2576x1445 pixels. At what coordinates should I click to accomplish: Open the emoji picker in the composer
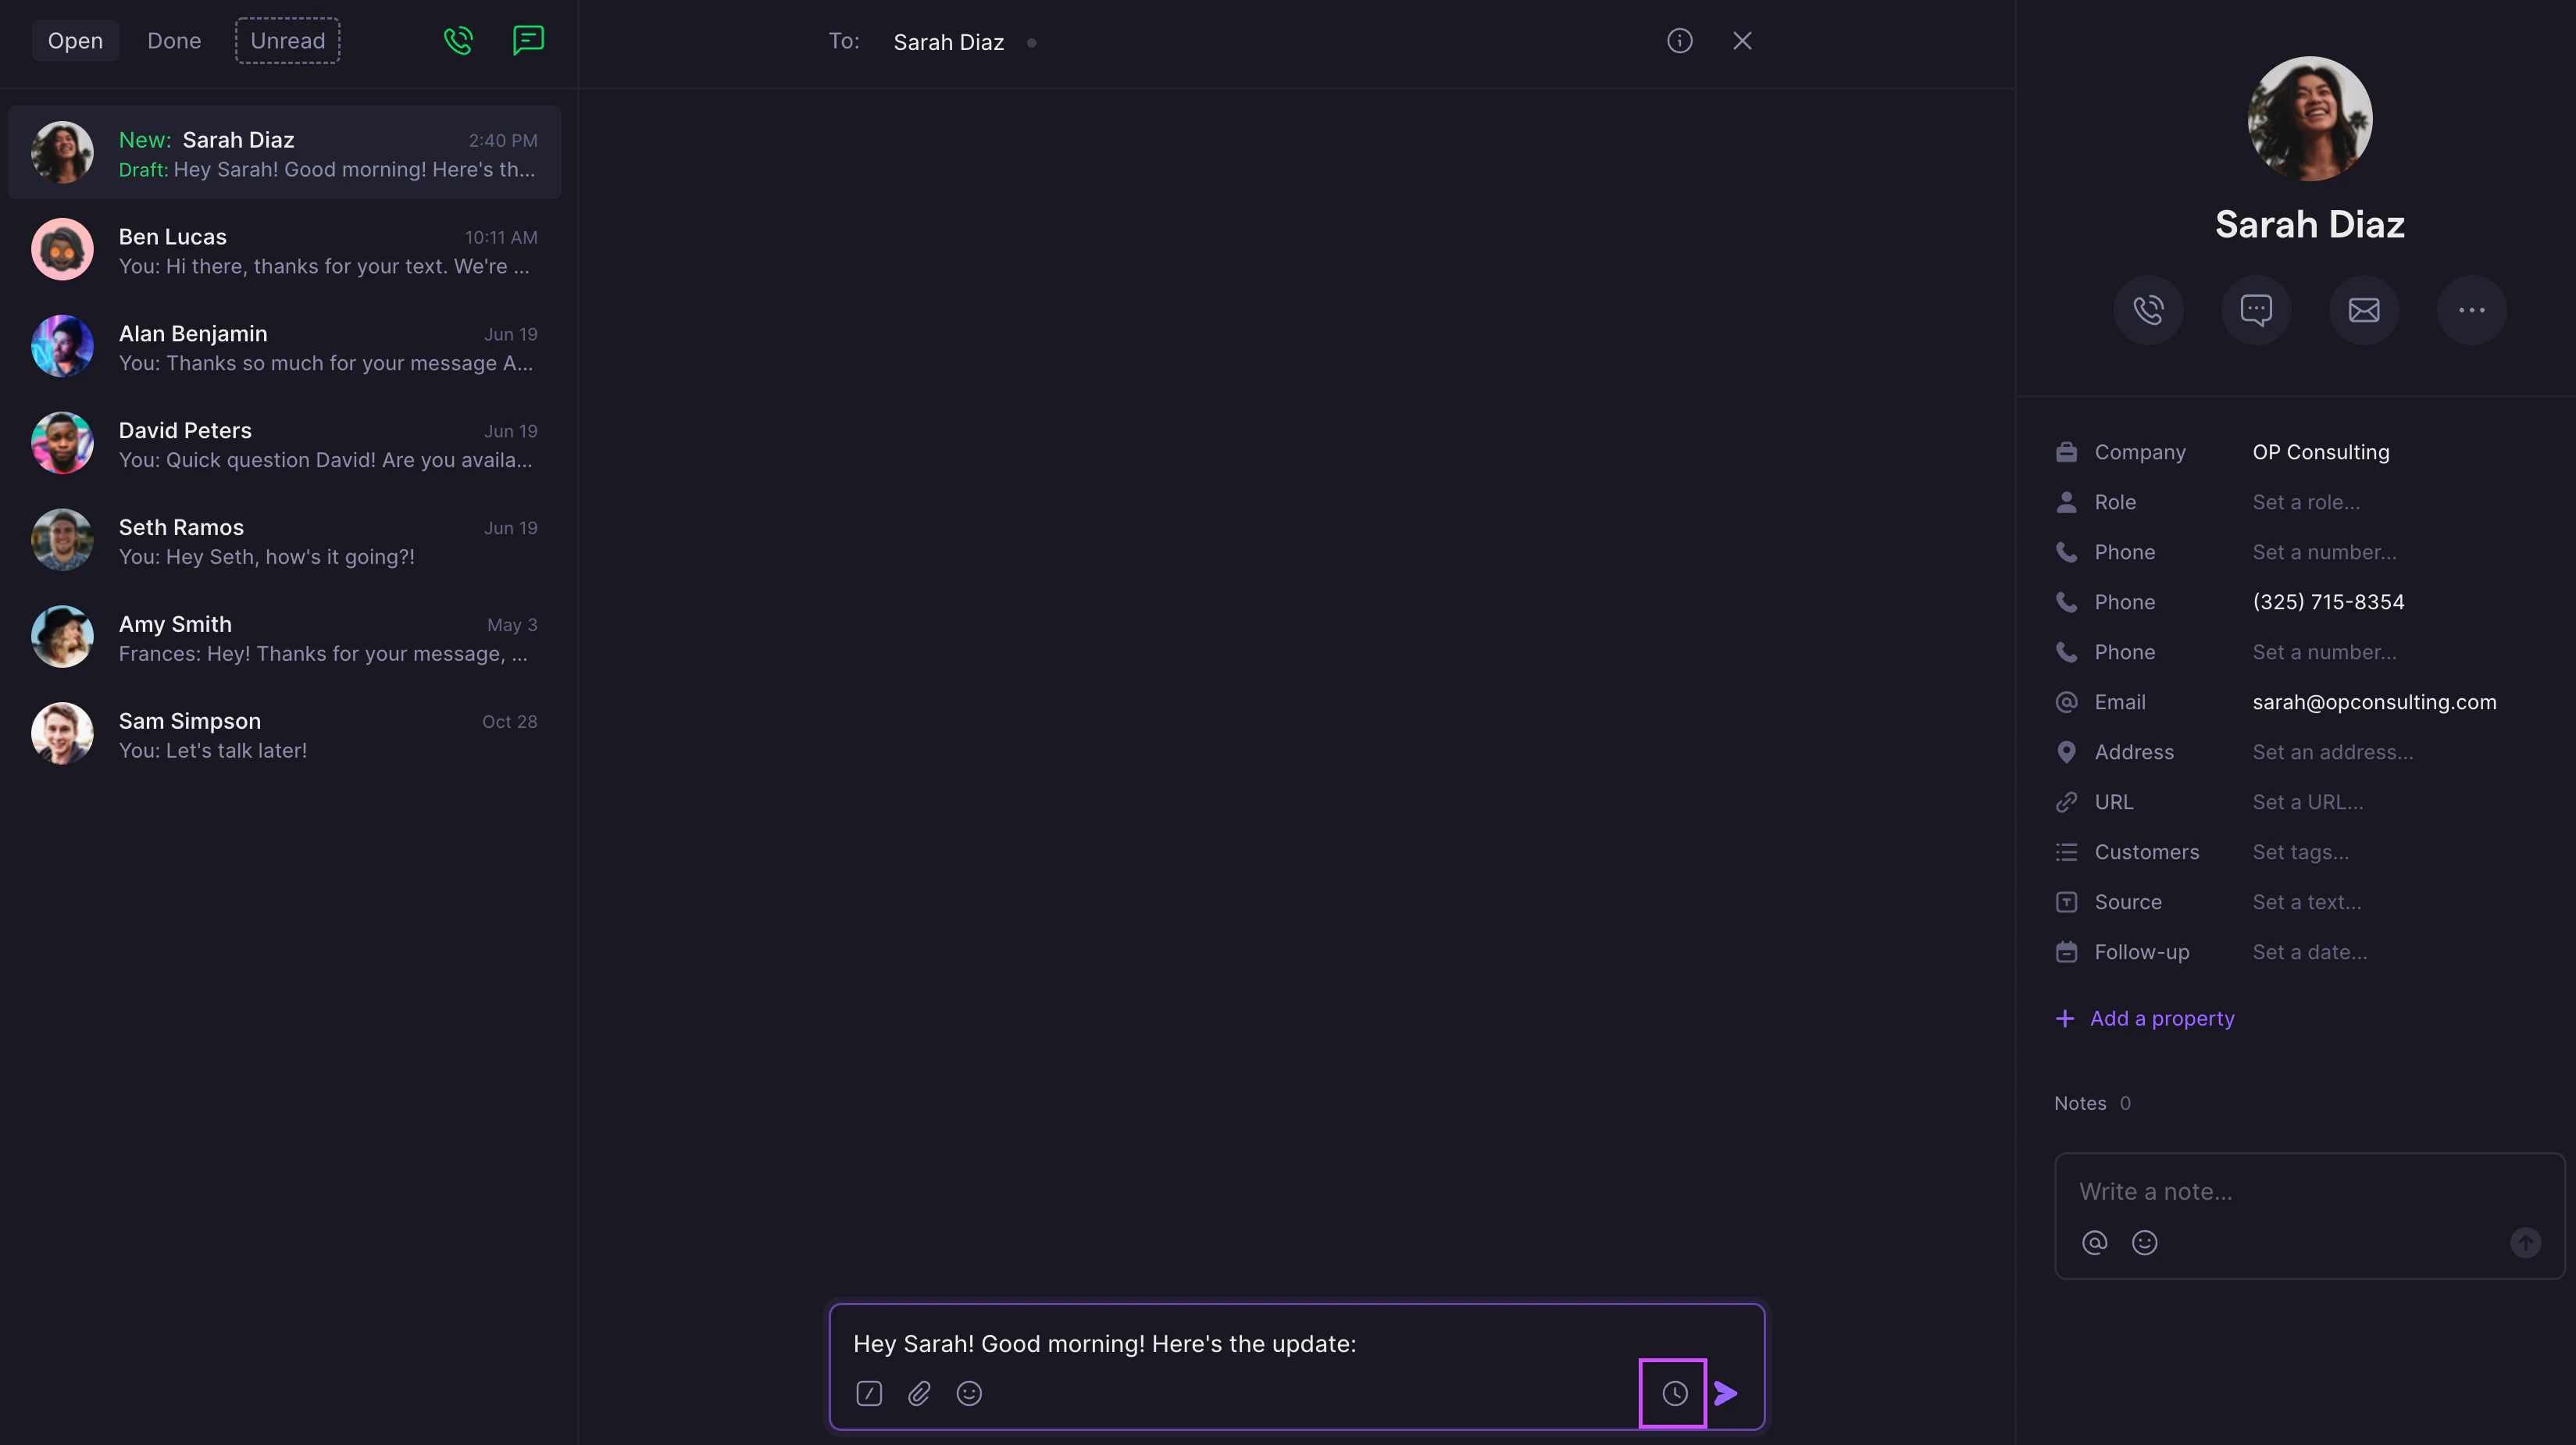click(969, 1393)
